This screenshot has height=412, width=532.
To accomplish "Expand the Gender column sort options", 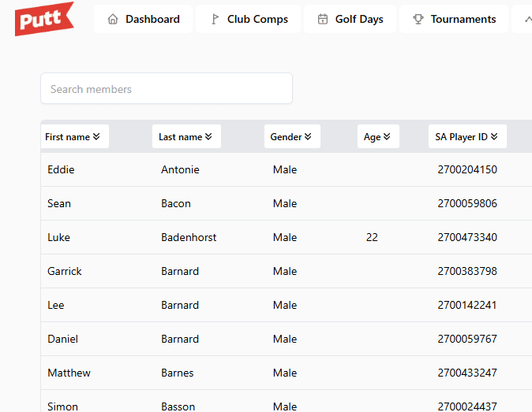I will [x=291, y=136].
